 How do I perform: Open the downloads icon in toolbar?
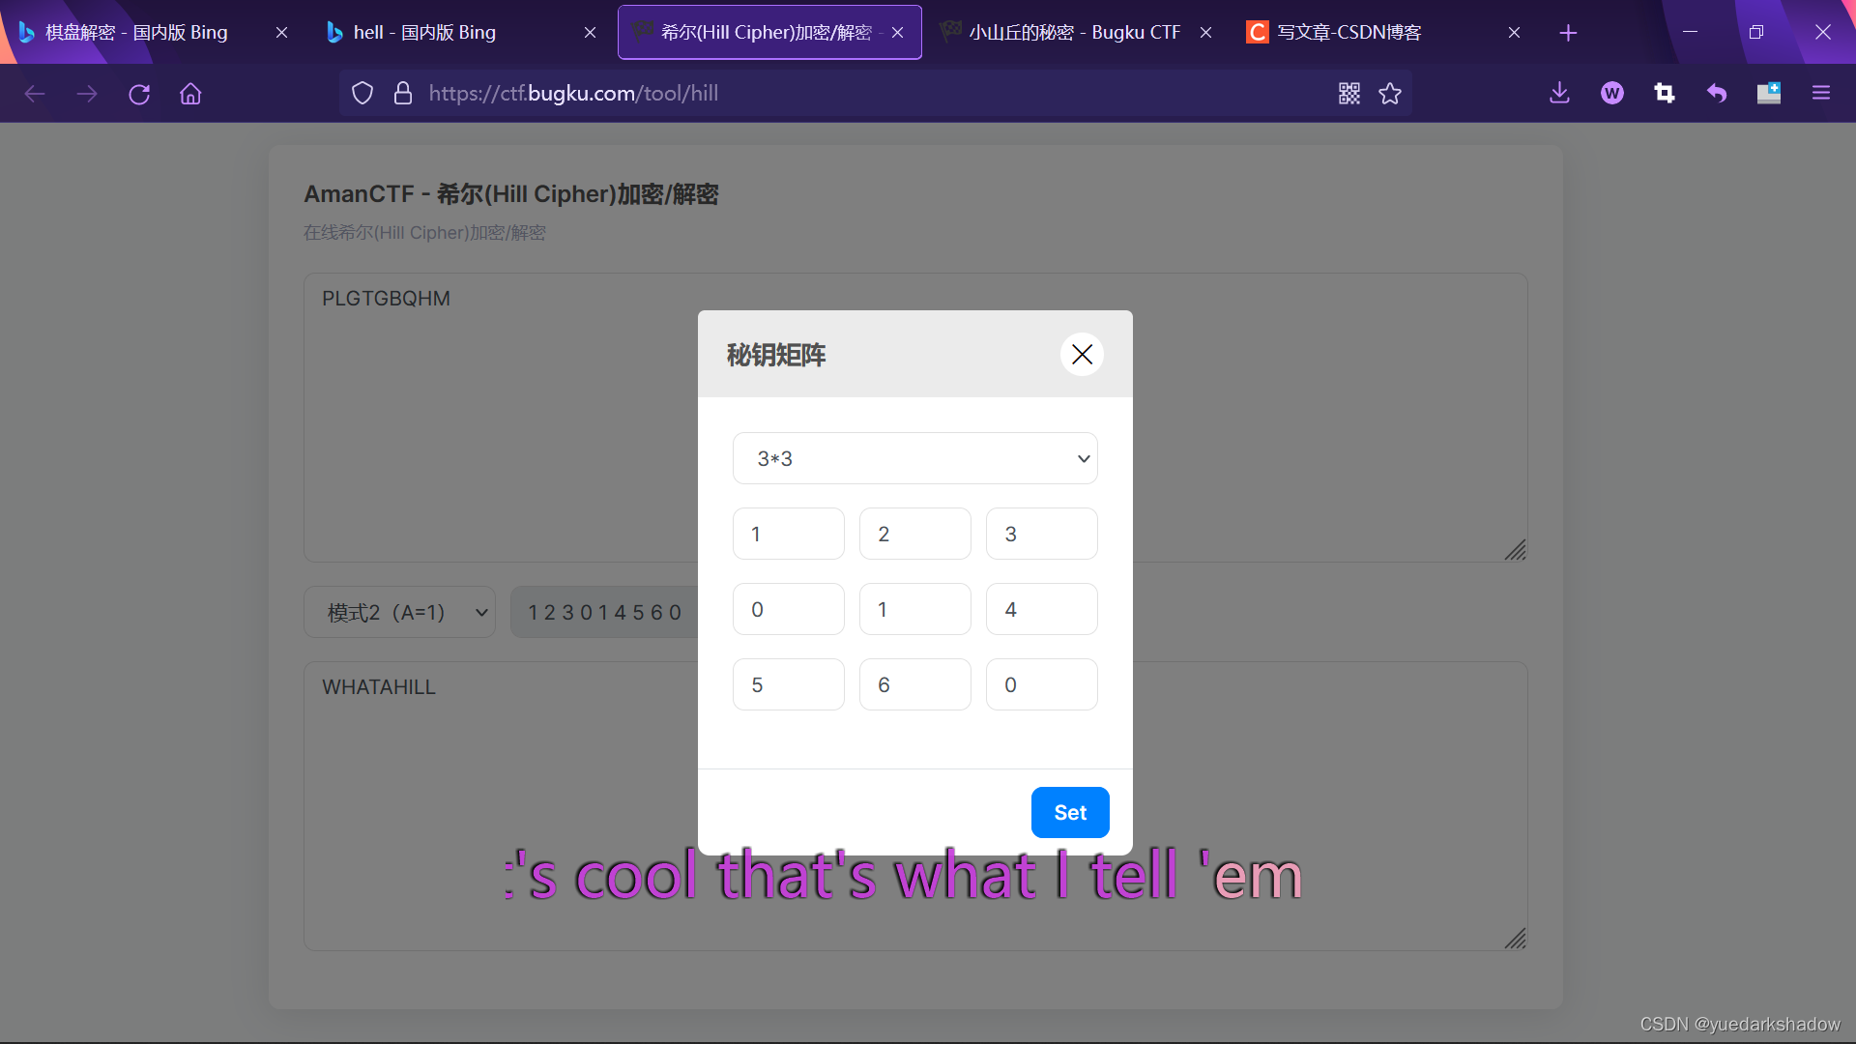[1559, 93]
